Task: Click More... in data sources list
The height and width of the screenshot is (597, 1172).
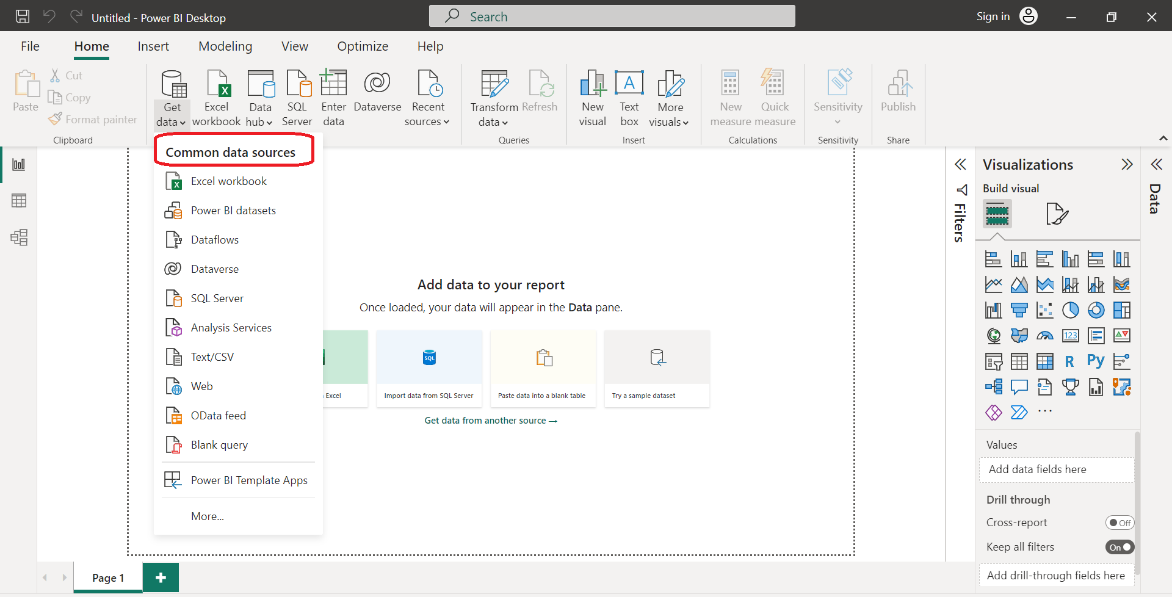Action: coord(208,516)
